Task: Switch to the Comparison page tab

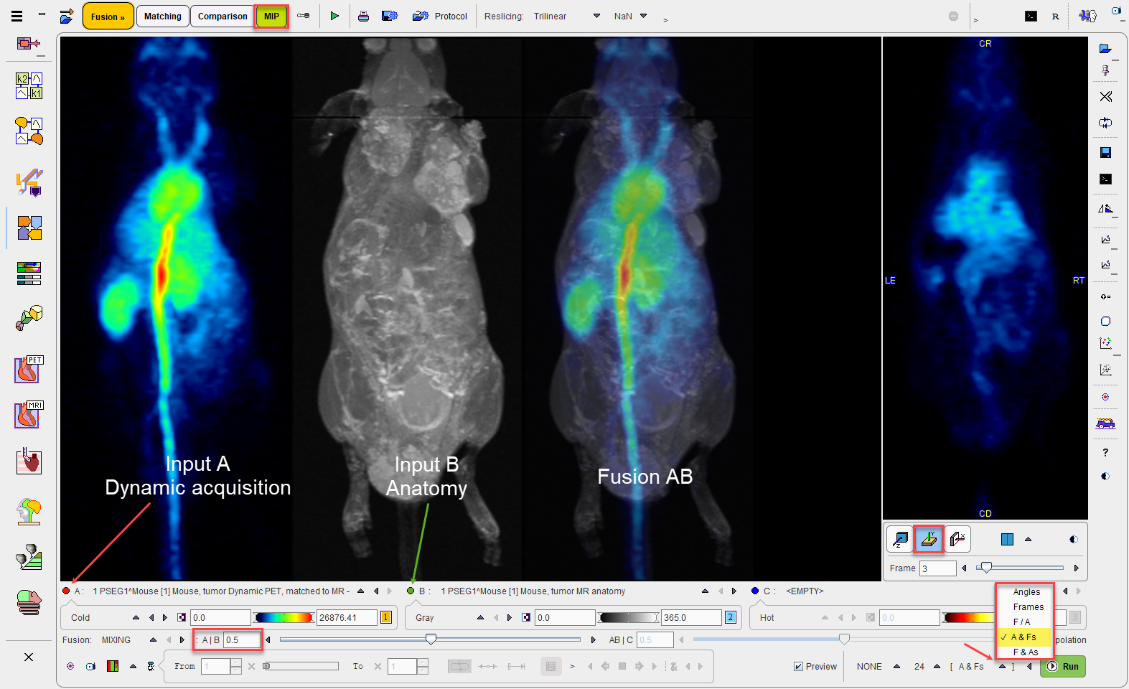Action: [x=222, y=16]
